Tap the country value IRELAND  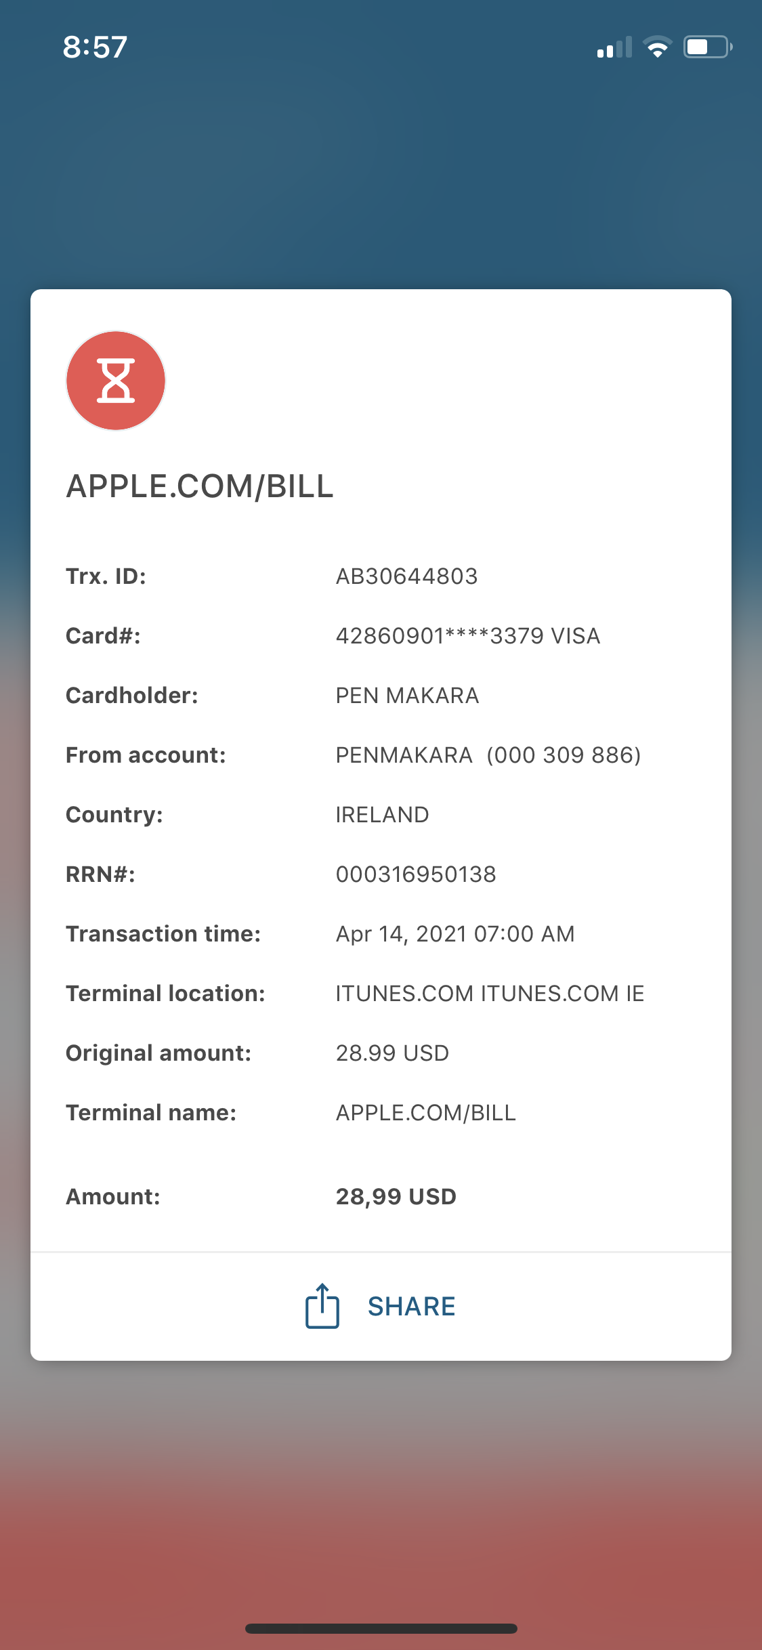click(382, 815)
